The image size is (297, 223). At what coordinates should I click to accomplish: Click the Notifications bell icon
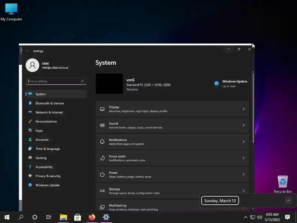102,142
